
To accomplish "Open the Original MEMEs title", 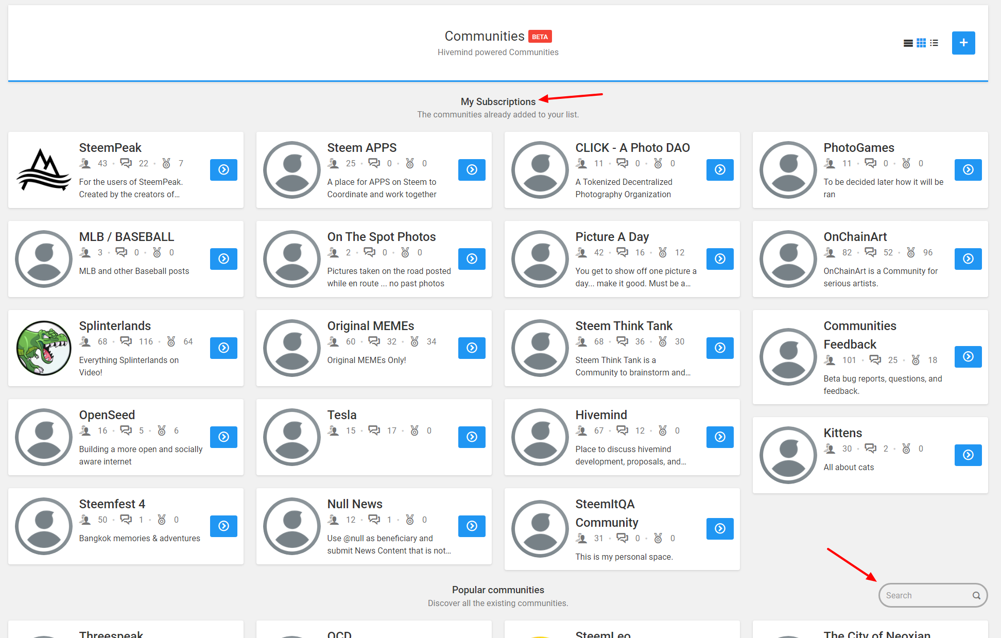I will pos(371,326).
